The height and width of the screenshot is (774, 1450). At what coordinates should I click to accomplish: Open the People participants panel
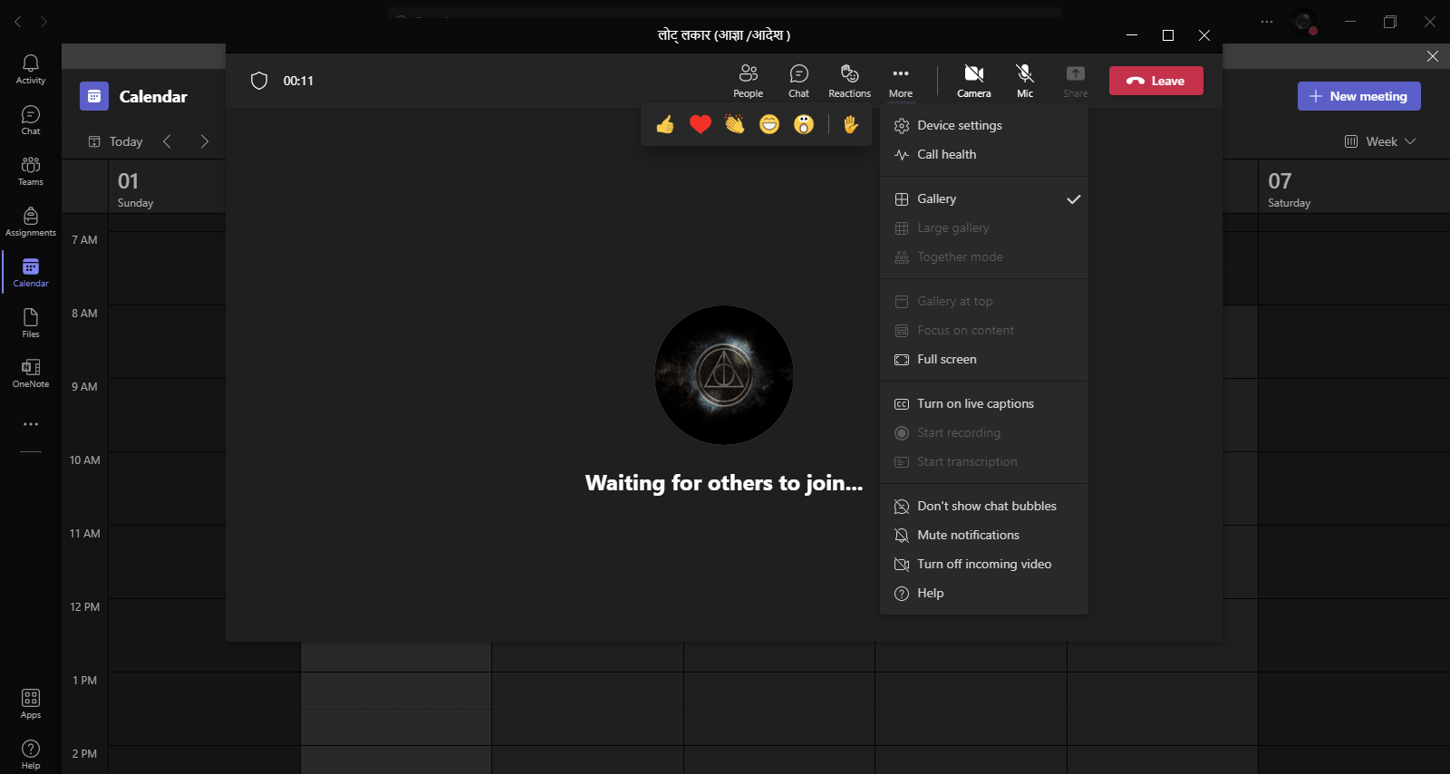tap(748, 81)
